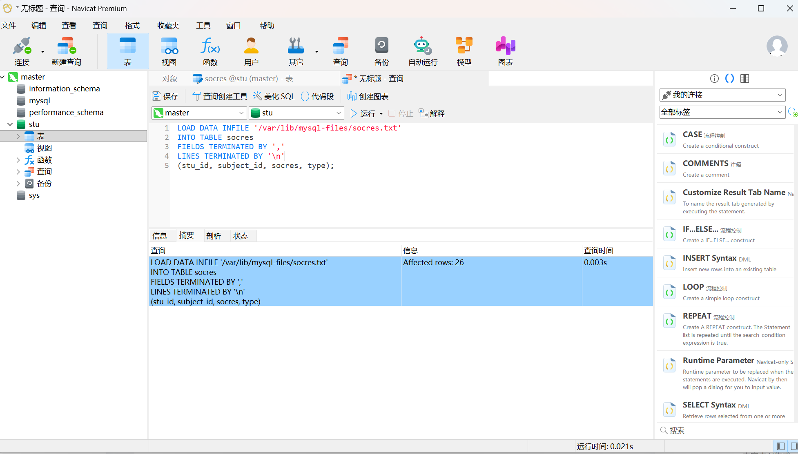Click the 新建查询 (New Query) toolbar icon
The image size is (798, 454).
pos(67,51)
